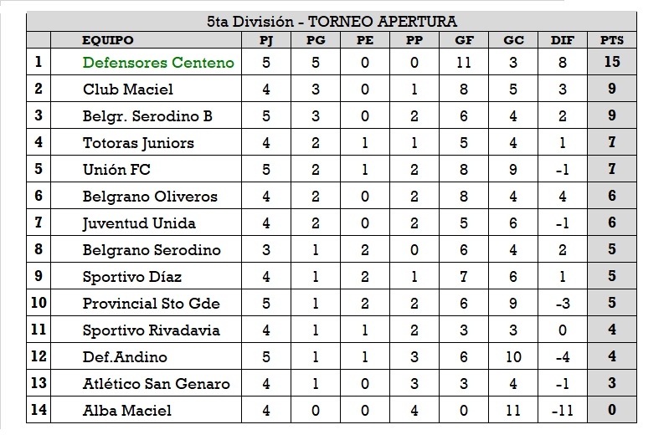Click the GC column header

tap(513, 39)
